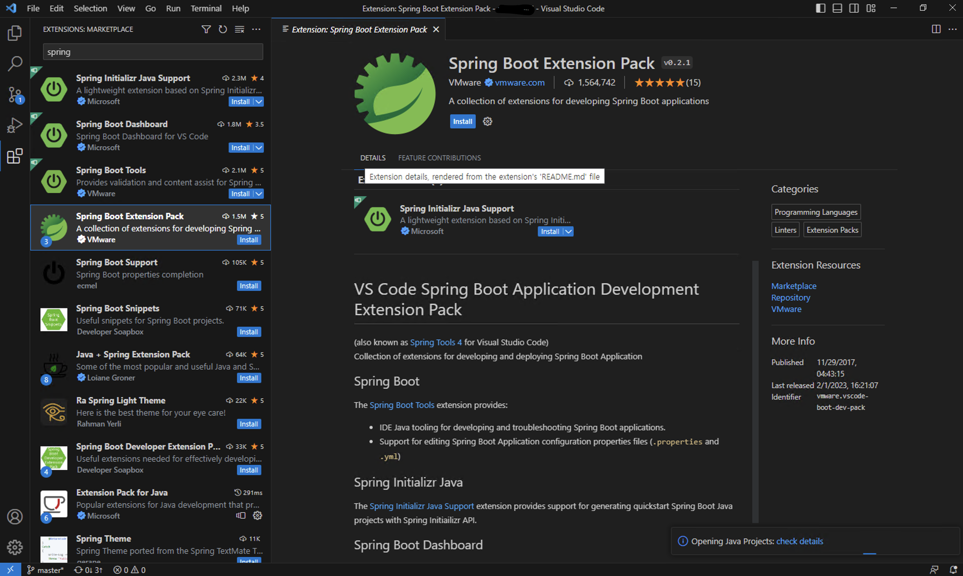Image resolution: width=963 pixels, height=576 pixels.
Task: Install Ra Spring Light Theme
Action: click(x=249, y=424)
